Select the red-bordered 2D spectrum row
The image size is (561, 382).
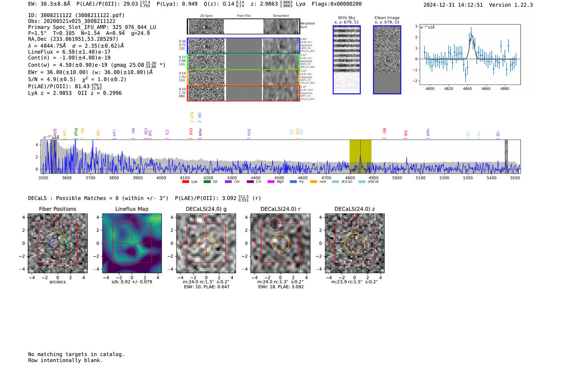coord(243,93)
